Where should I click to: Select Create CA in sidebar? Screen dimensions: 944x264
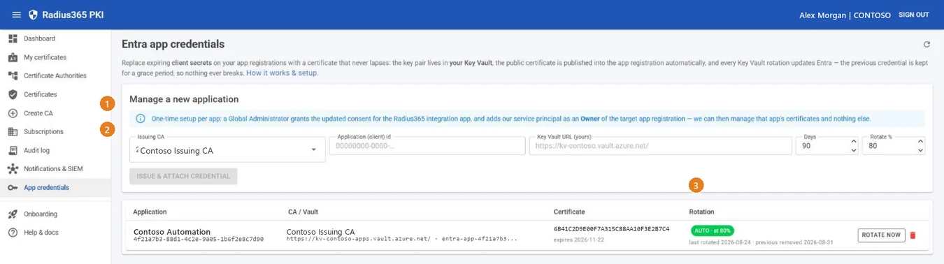point(55,113)
